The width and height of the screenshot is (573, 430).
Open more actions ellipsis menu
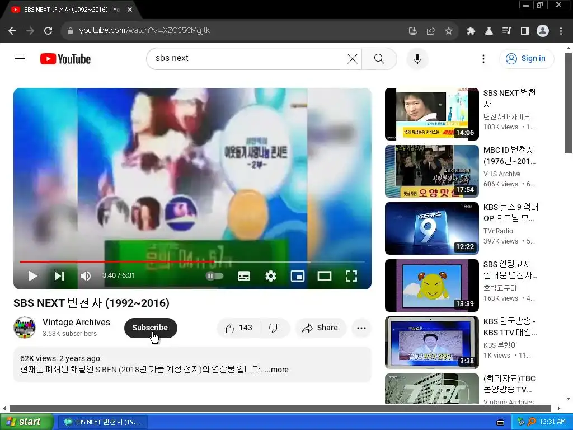click(361, 328)
